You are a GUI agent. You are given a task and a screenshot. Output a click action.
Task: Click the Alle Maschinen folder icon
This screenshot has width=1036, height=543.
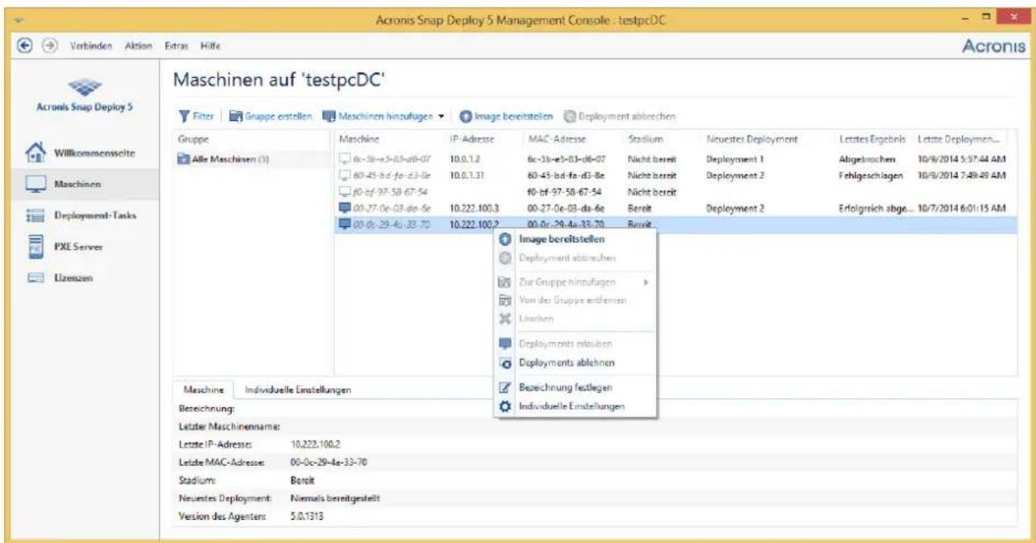(184, 160)
